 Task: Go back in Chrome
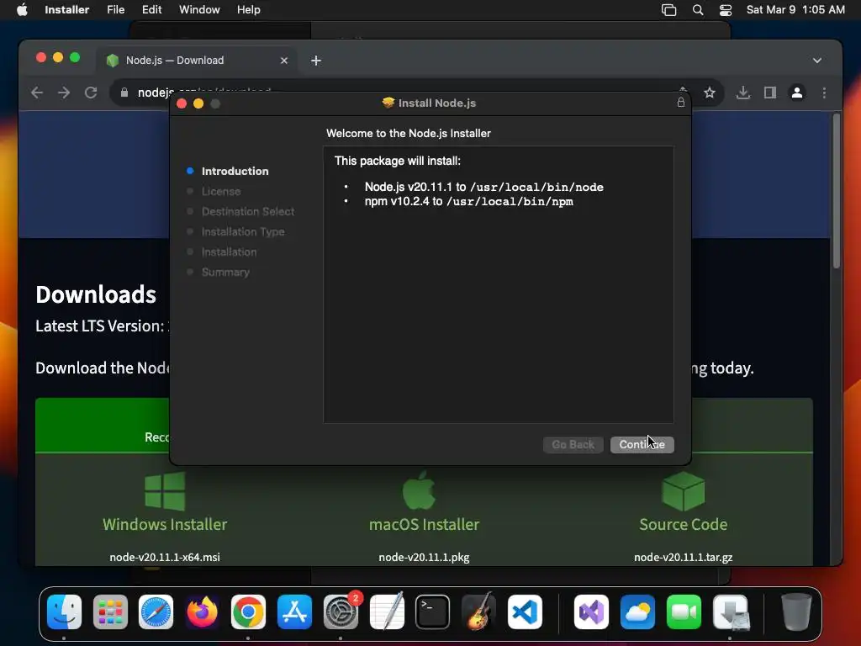(37, 93)
